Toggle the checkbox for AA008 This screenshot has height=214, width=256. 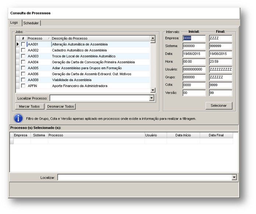[x=23, y=80]
